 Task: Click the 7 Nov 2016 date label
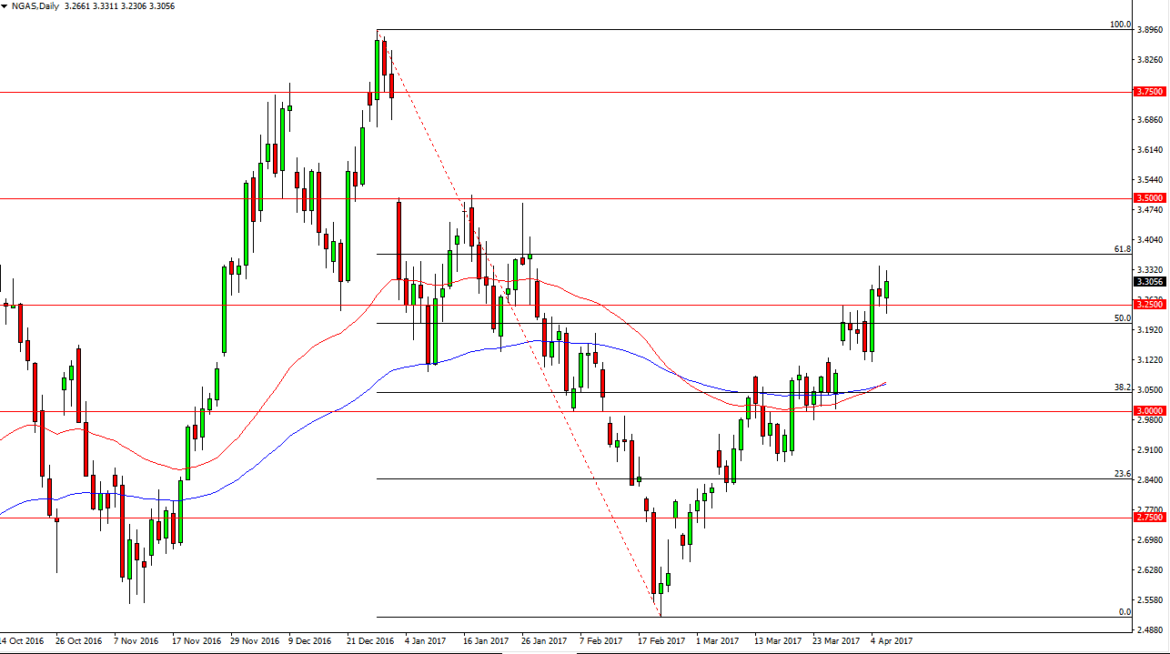coord(137,640)
